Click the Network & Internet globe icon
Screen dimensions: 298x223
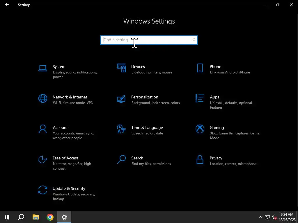(x=42, y=98)
